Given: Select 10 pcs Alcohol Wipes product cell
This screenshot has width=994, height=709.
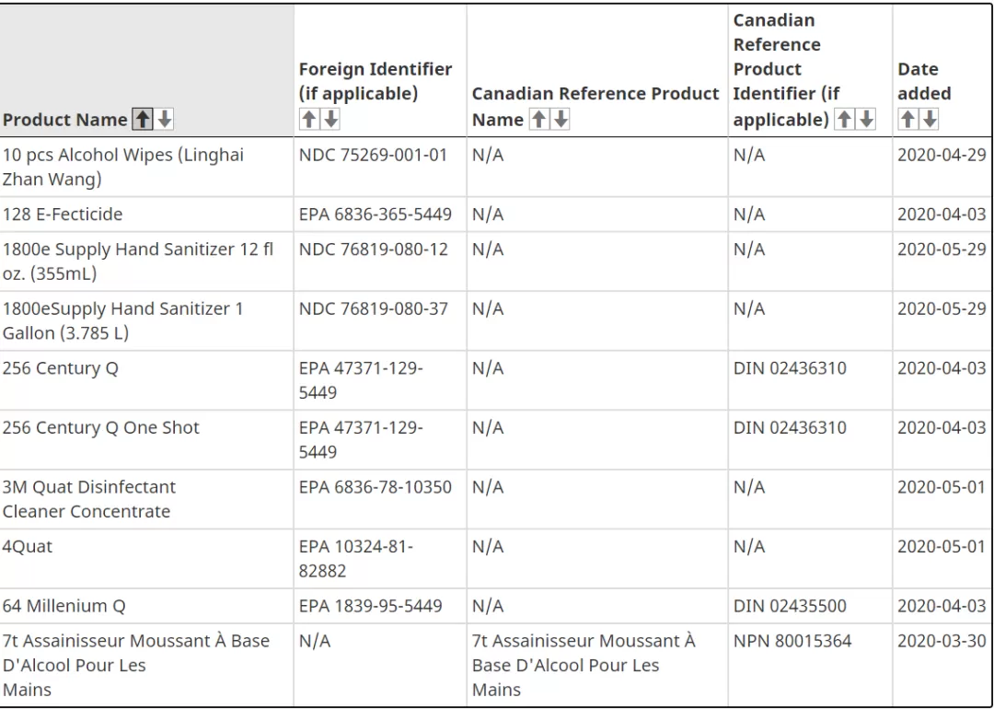Looking at the screenshot, I should [x=146, y=167].
